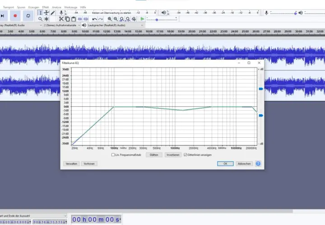Viewport: 325px width, 225px height.
Task: Open the Effekt menu
Action: pos(46,7)
